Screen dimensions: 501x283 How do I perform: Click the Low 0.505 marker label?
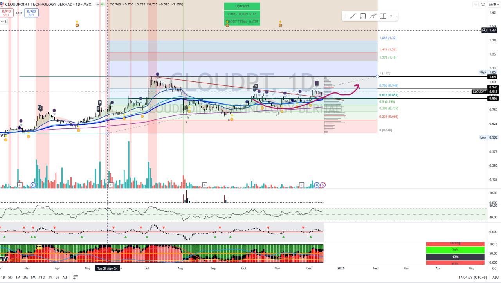(483, 137)
